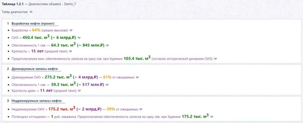Expand details for Предполагаемая мин. обеспеченность 103.4
Screen dimensions: 303x123
pos(216,59)
